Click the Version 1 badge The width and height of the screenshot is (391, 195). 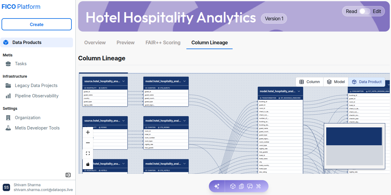(274, 18)
